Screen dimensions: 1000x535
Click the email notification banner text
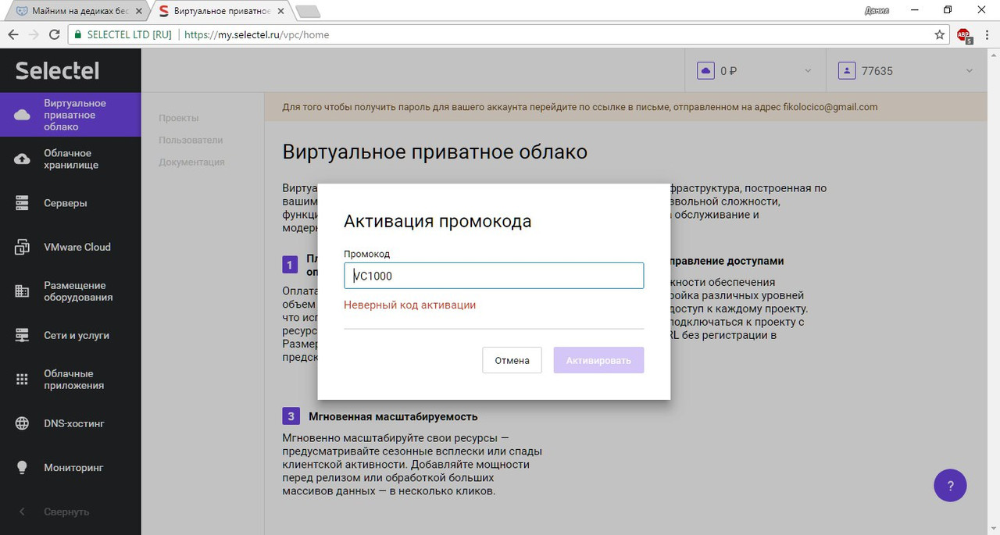580,107
